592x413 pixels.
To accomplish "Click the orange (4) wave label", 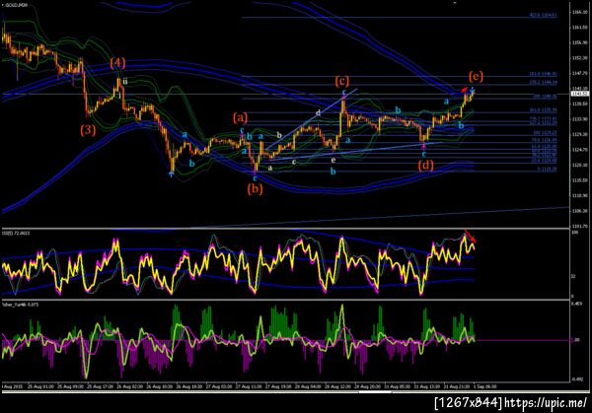I will [117, 62].
